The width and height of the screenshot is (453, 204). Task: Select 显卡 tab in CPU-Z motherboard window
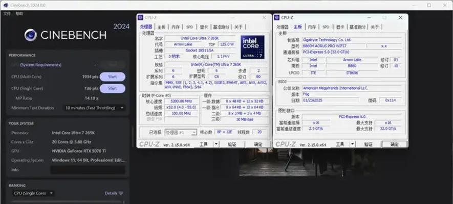coord(340,27)
